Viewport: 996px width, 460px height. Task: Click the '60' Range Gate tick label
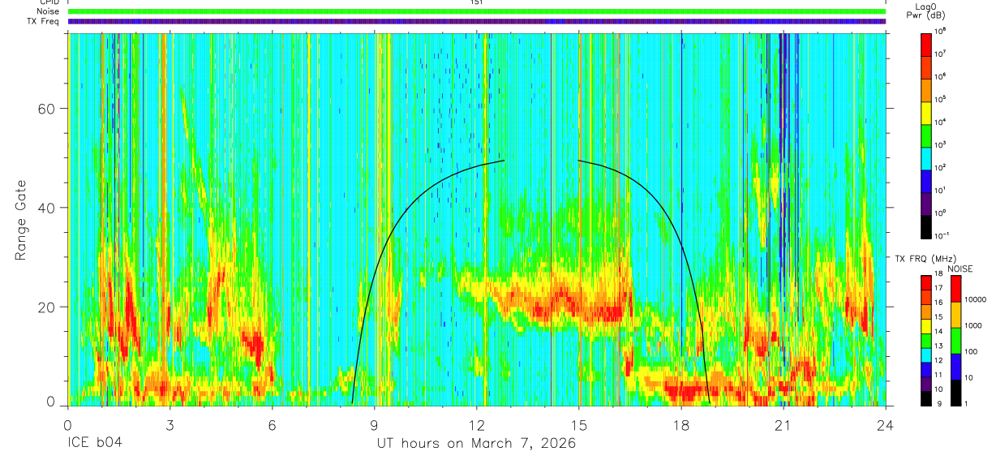pyautogui.click(x=48, y=109)
